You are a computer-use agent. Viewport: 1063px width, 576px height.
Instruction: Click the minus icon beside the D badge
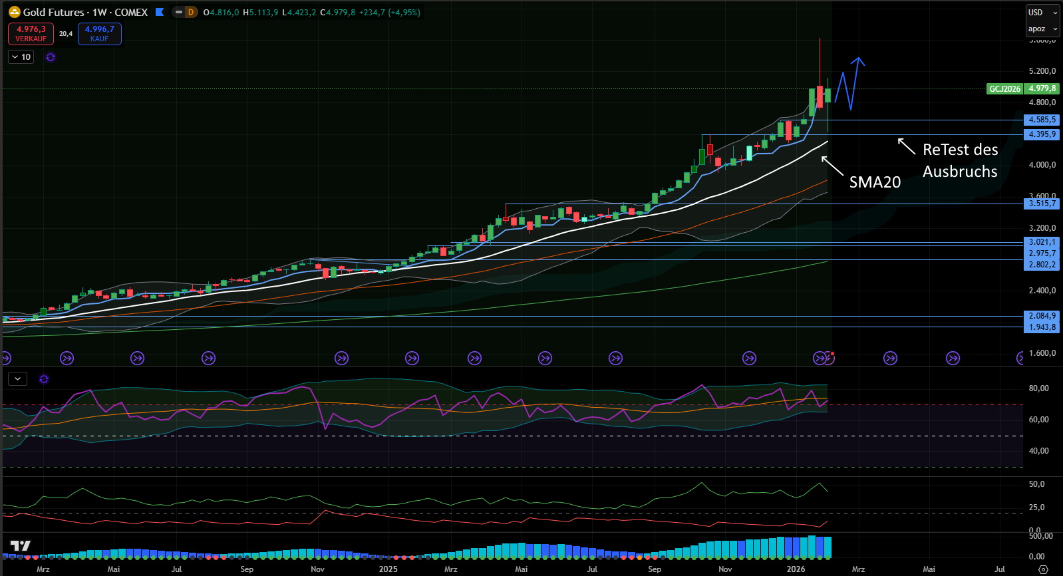click(178, 12)
